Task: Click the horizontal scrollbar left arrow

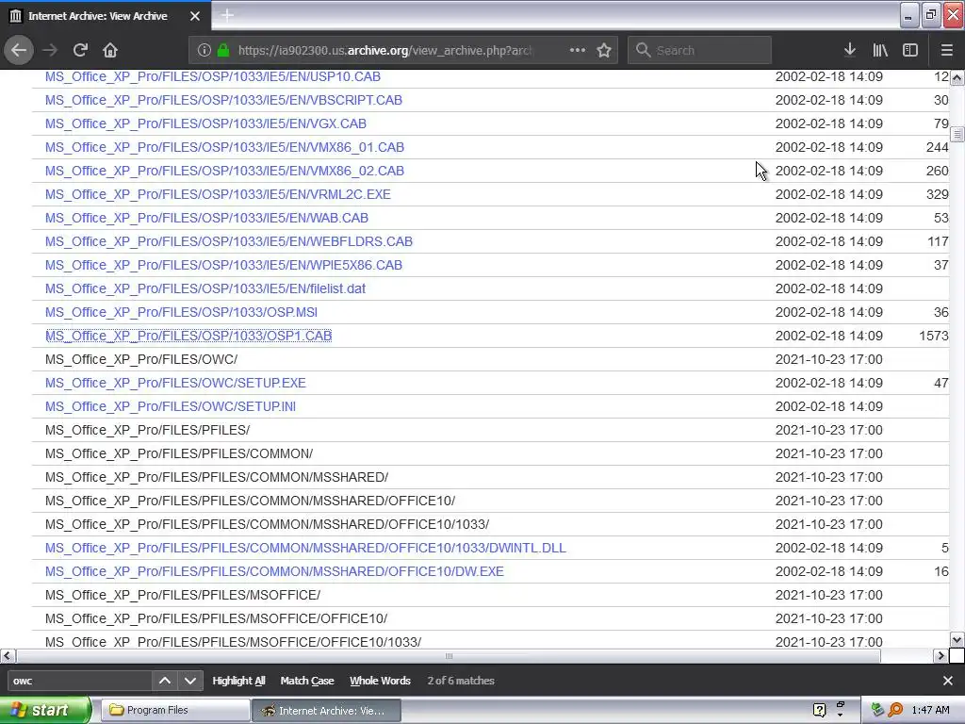Action: pyautogui.click(x=8, y=656)
